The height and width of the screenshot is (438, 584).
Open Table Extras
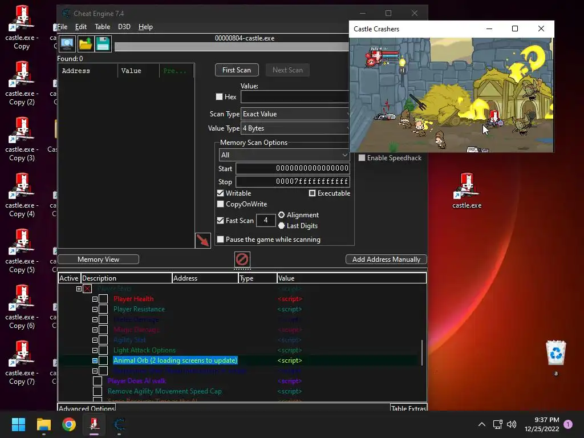(408, 408)
